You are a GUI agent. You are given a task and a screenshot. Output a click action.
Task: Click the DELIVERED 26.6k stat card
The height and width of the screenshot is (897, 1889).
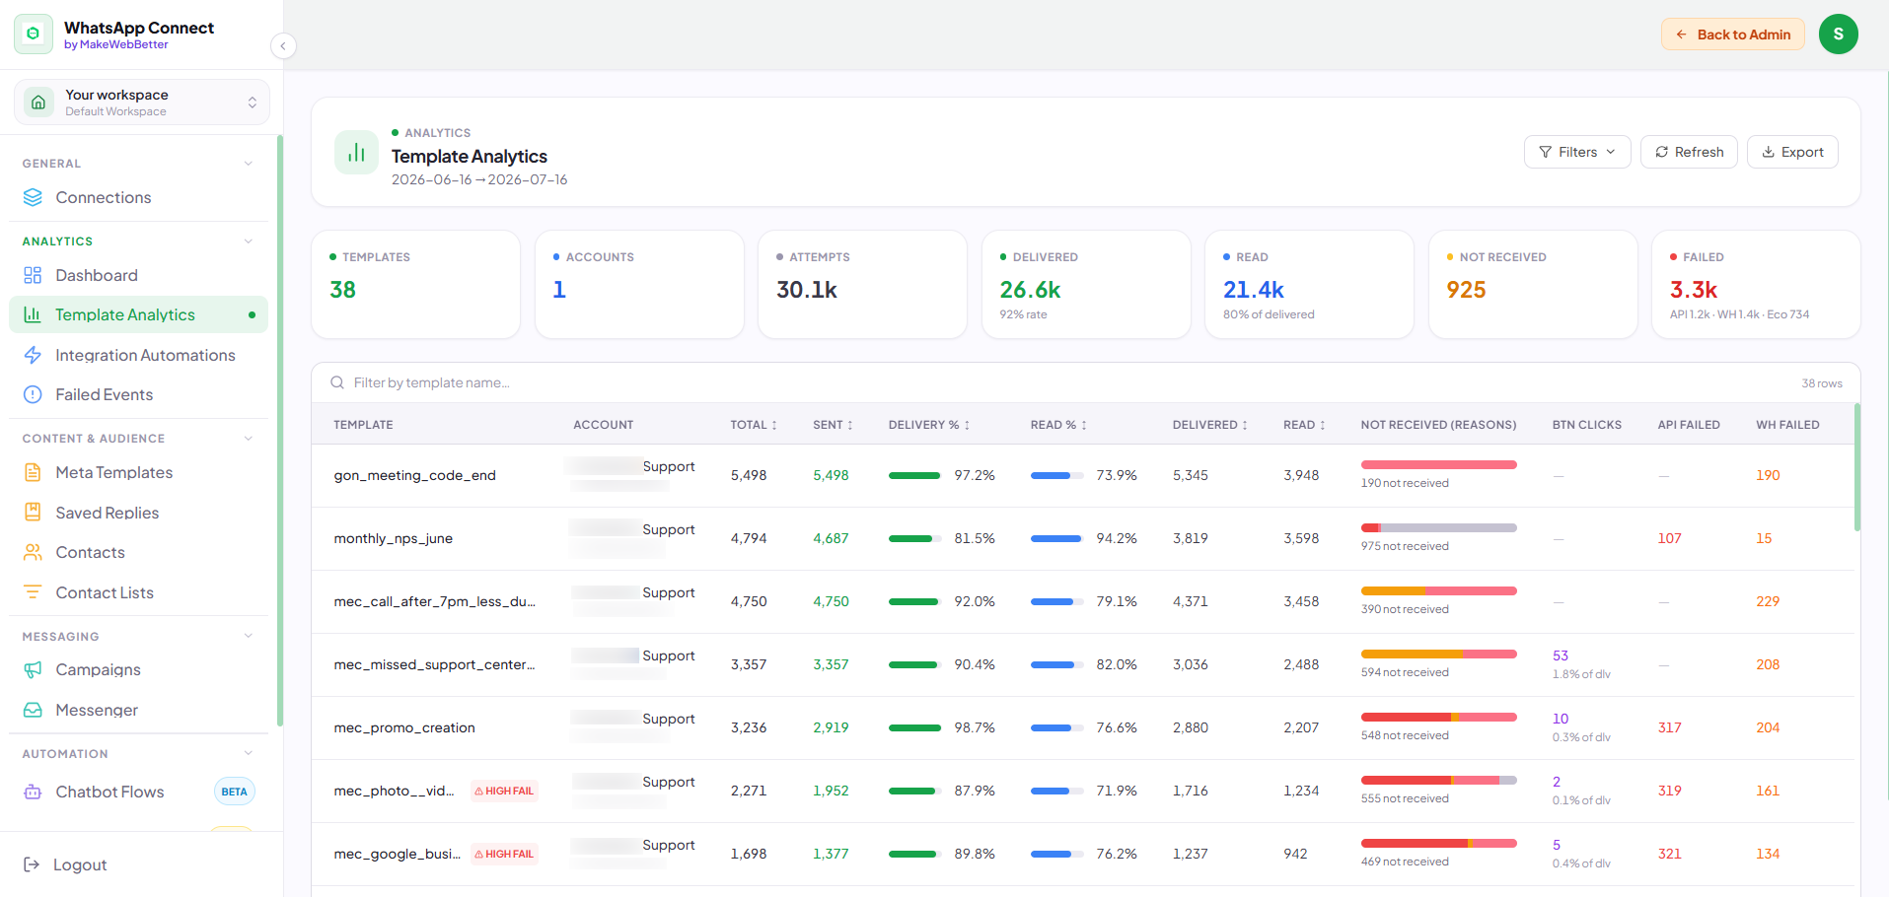(x=1085, y=284)
